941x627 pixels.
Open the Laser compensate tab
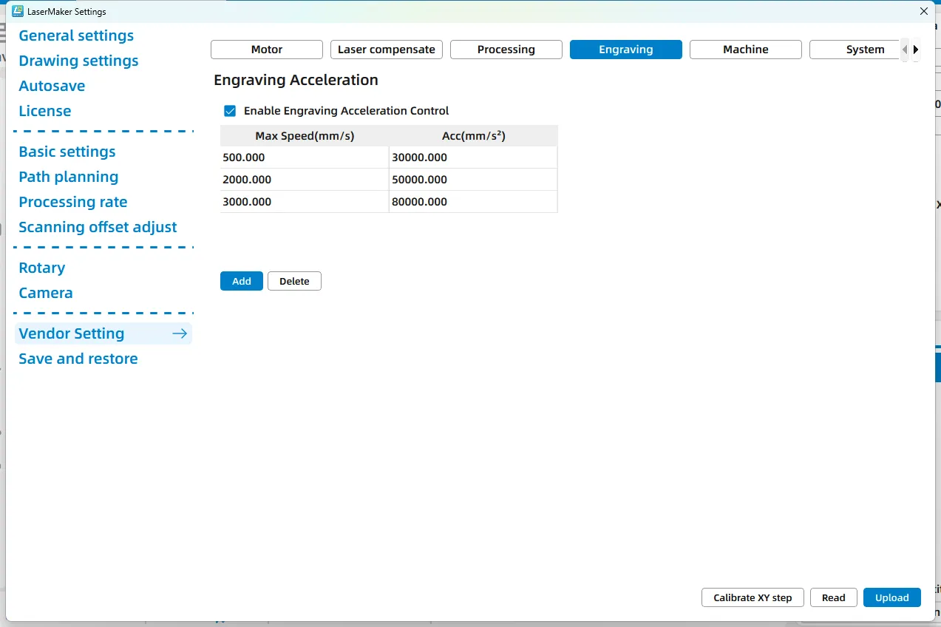[x=387, y=50]
